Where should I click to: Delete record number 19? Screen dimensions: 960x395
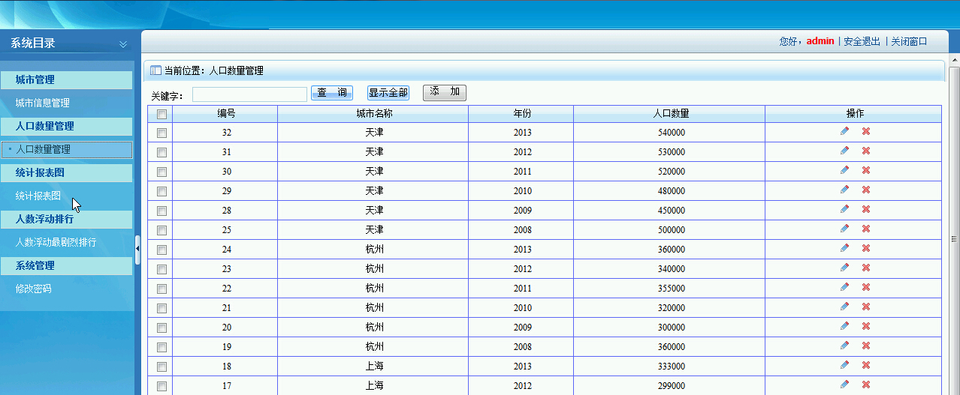[865, 346]
